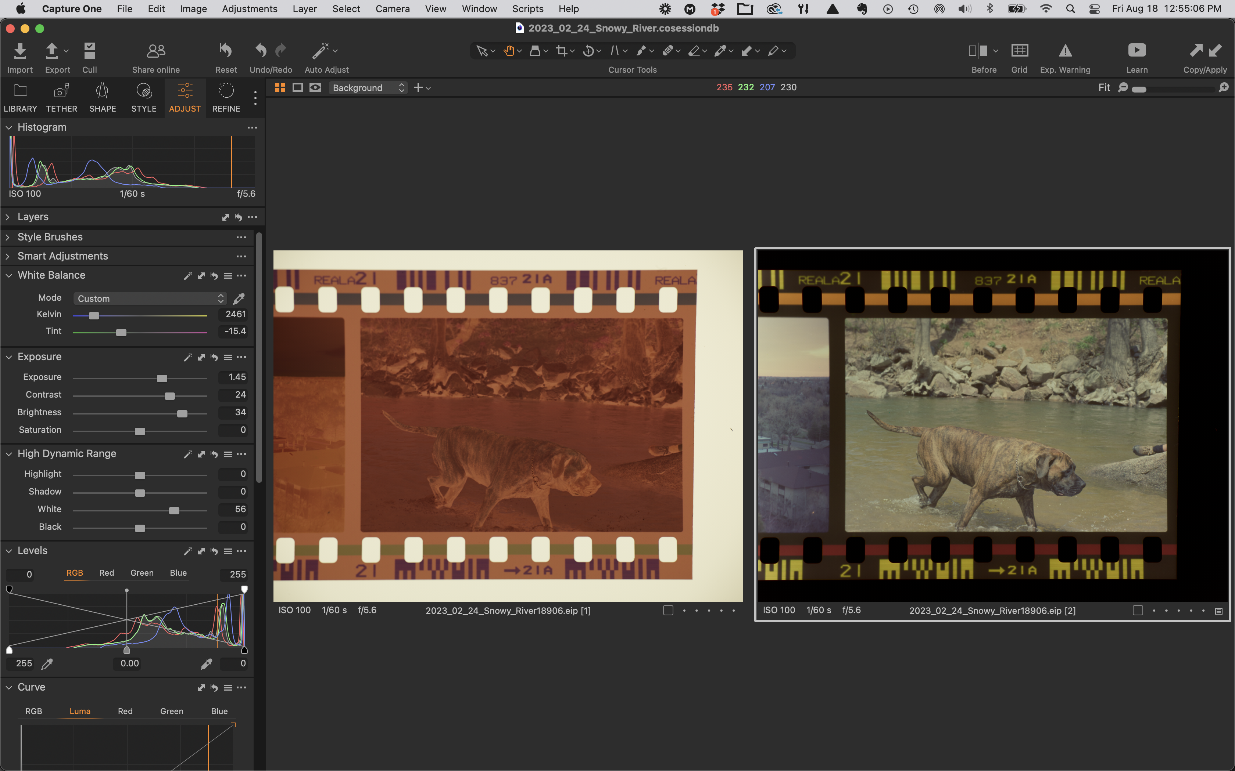The width and height of the screenshot is (1235, 771).
Task: Click the Import icon in the toolbar
Action: (20, 51)
